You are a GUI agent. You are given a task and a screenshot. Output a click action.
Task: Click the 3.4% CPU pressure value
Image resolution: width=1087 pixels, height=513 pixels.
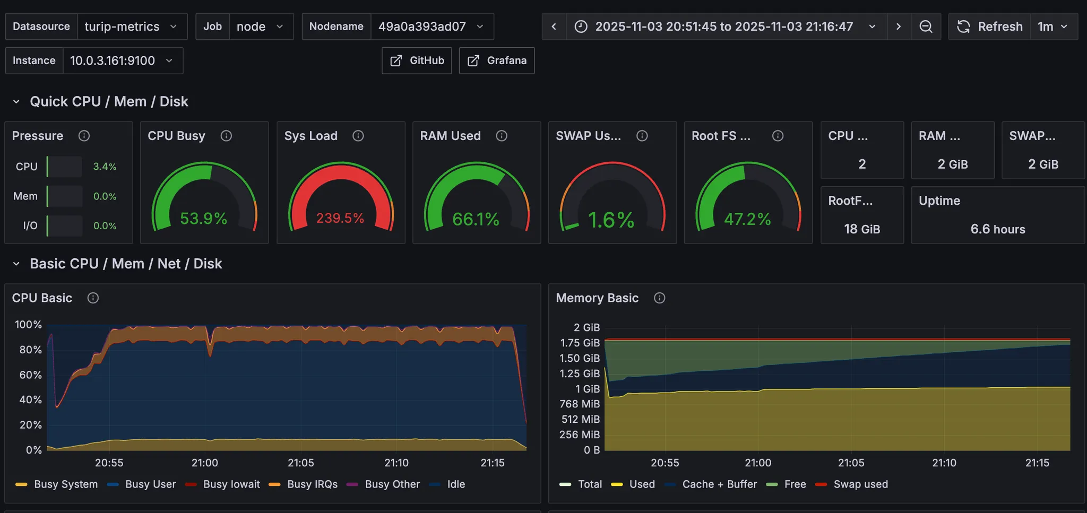[x=105, y=167]
